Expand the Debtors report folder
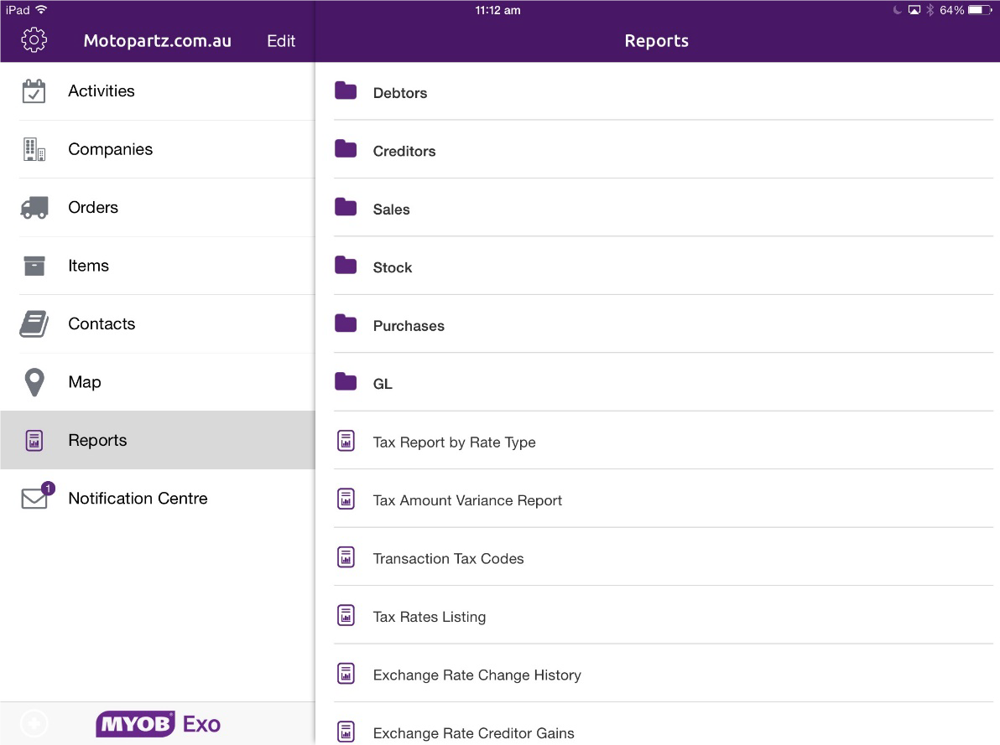 400,93
